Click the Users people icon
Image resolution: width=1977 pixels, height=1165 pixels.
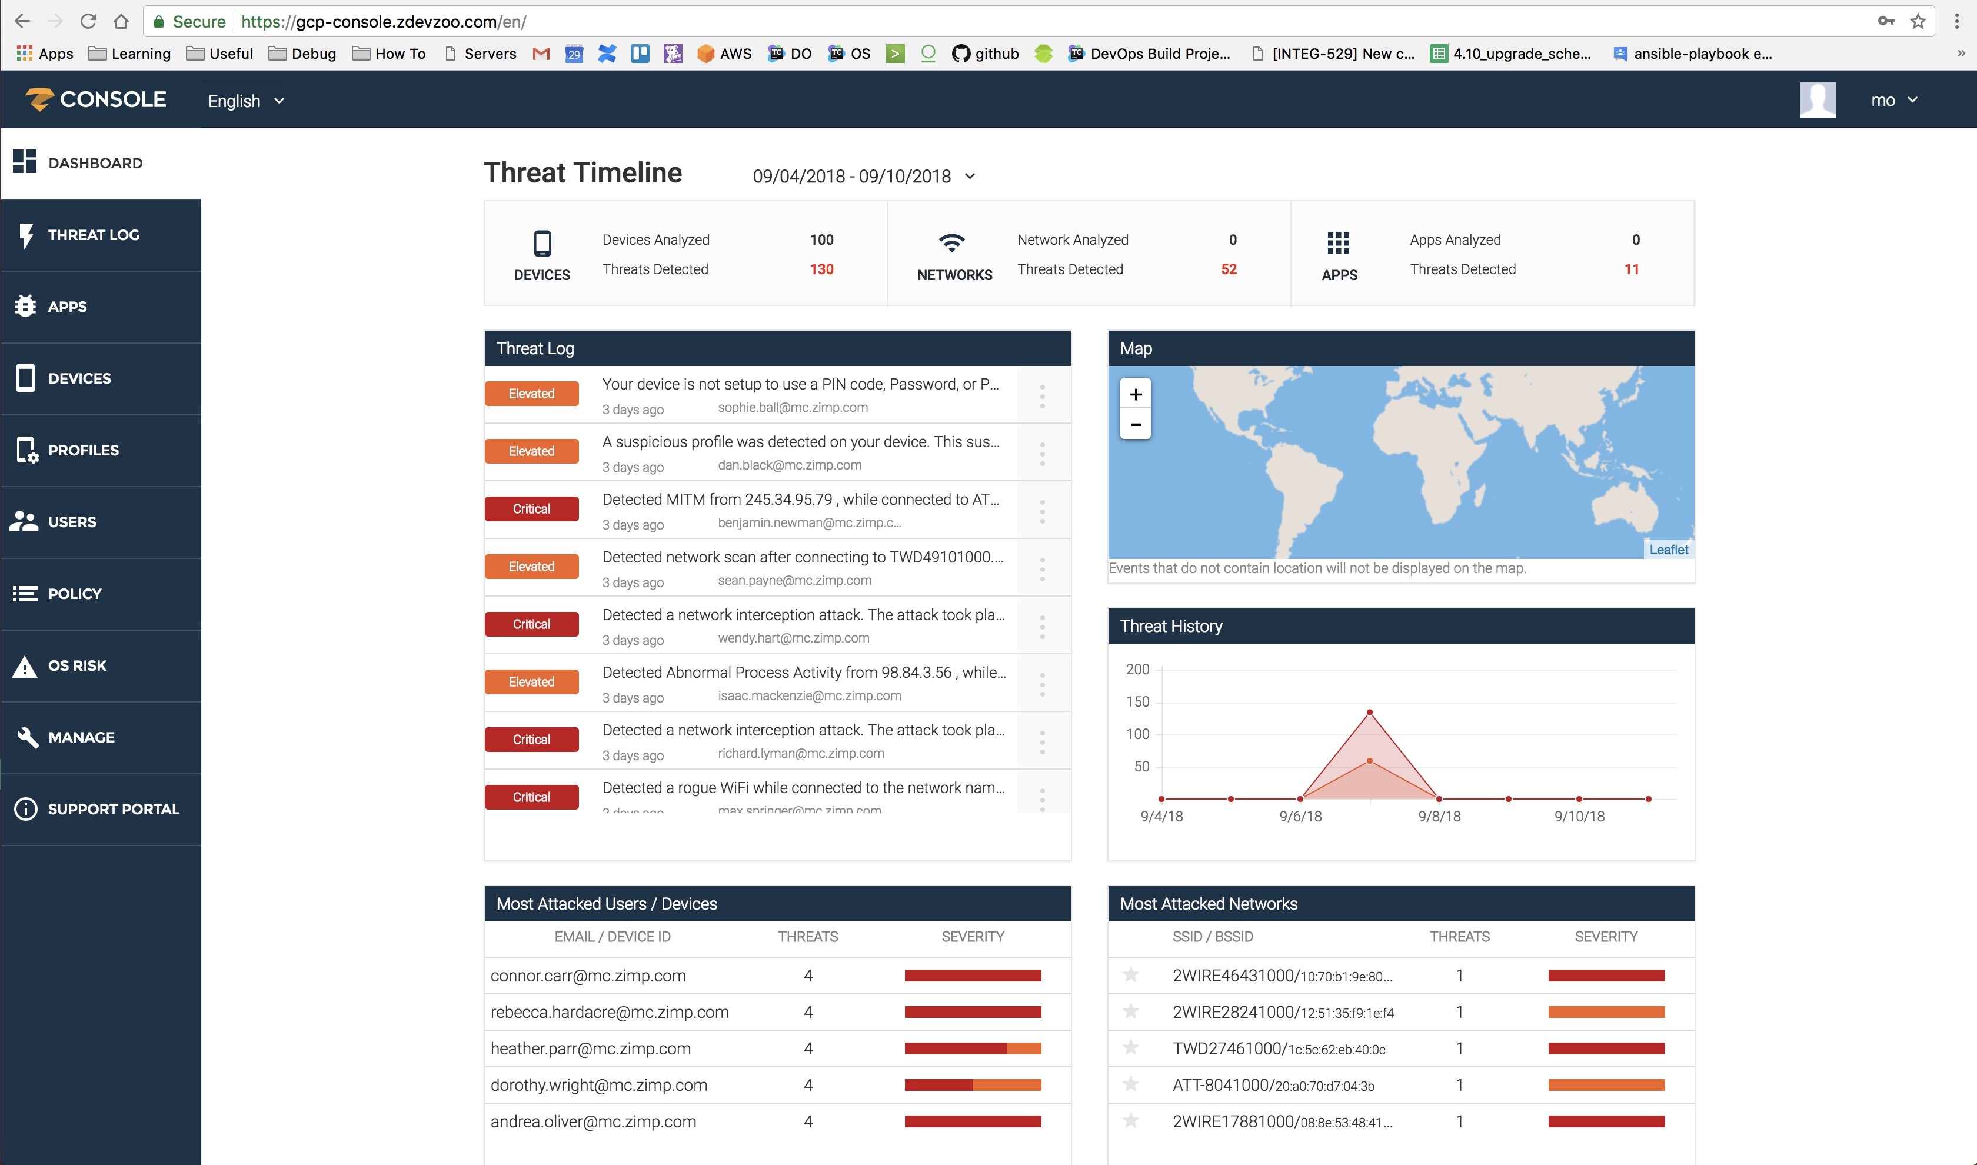[x=24, y=521]
